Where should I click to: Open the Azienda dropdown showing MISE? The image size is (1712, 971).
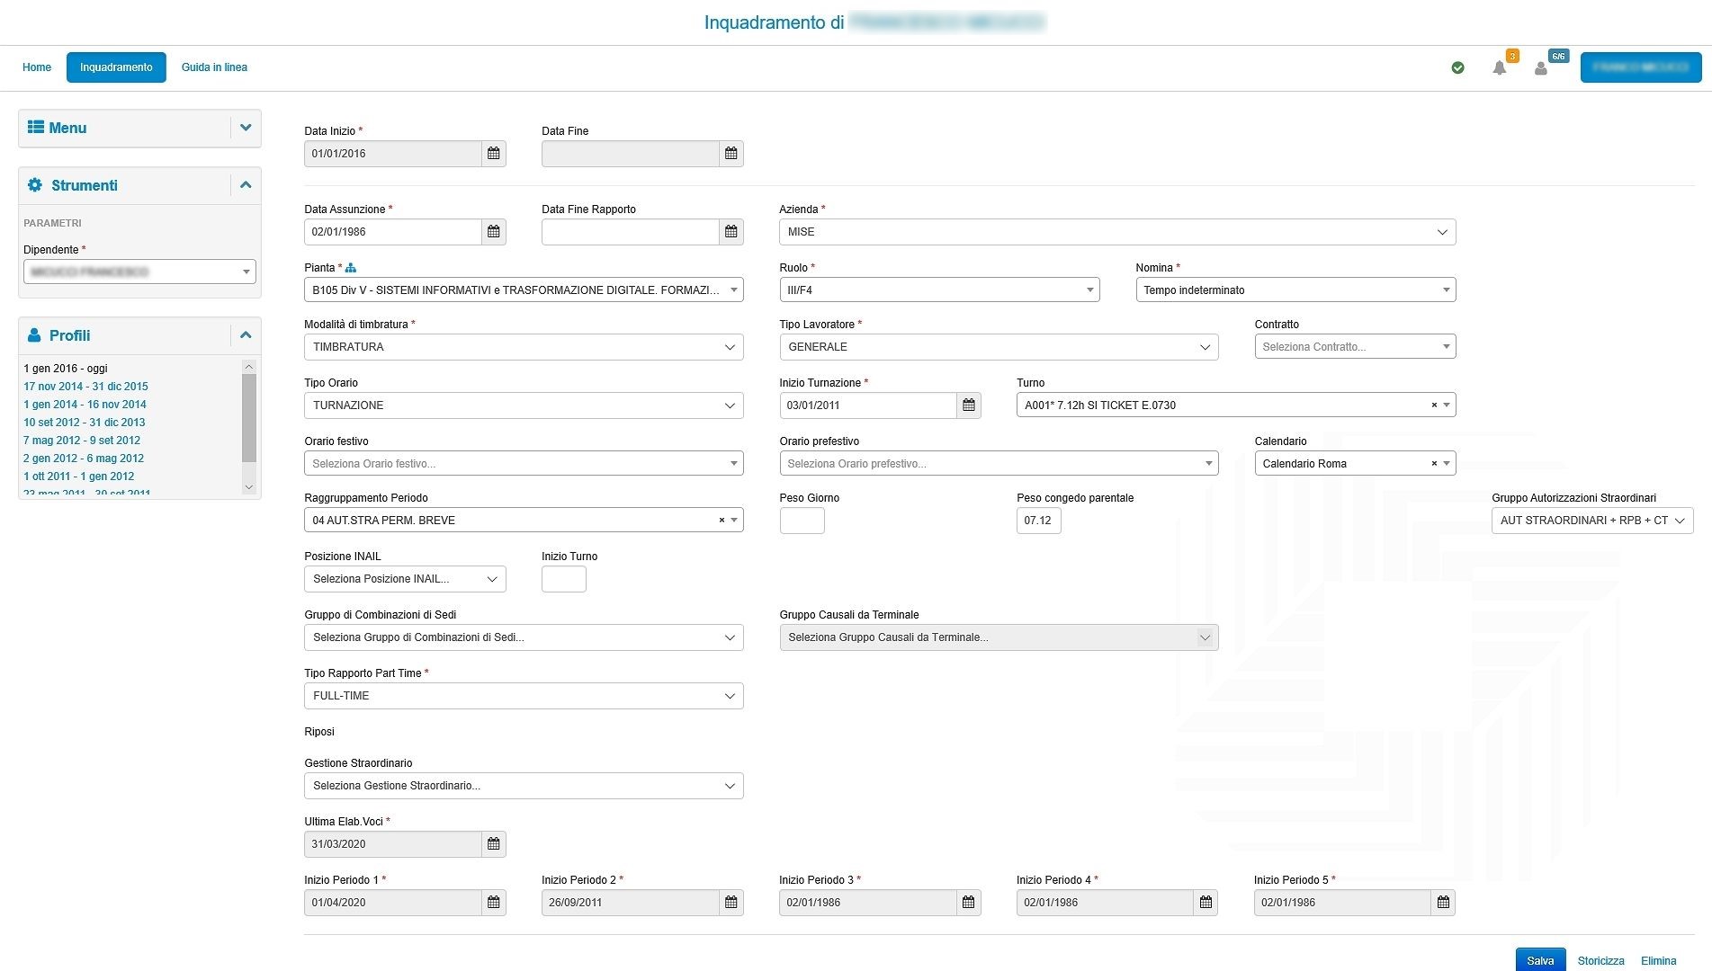pyautogui.click(x=1117, y=232)
